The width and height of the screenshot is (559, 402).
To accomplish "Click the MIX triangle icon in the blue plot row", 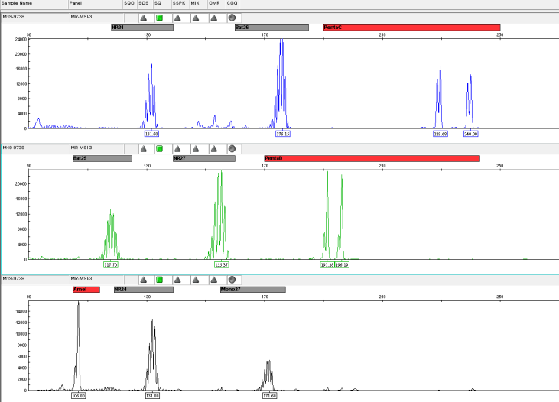I will point(195,17).
